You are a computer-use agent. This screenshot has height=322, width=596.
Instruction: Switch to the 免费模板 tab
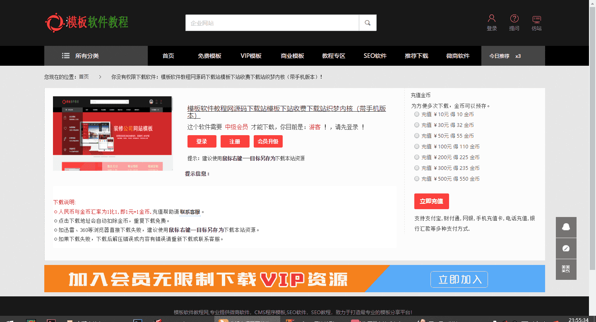(x=209, y=55)
